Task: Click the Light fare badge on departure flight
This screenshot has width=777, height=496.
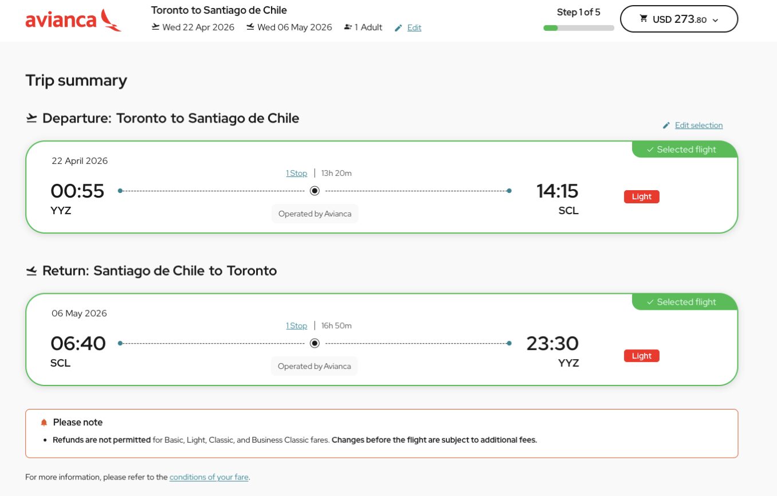Action: pos(641,197)
